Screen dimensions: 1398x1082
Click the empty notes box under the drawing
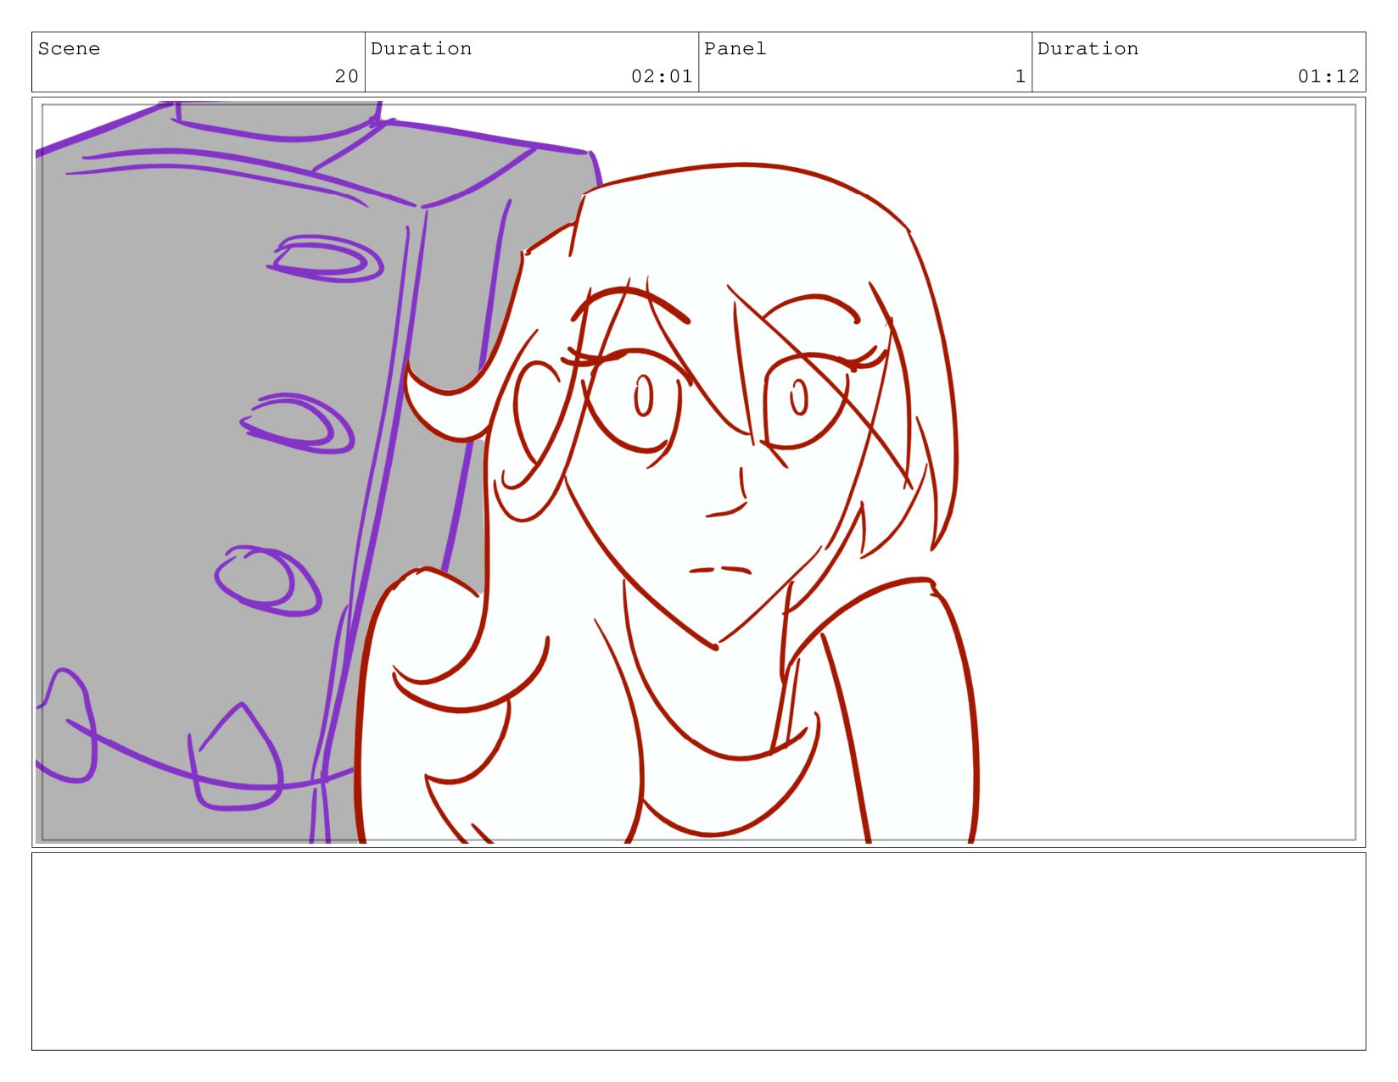tap(699, 951)
